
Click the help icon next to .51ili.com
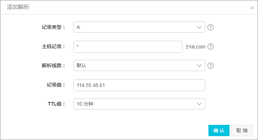click(x=211, y=47)
